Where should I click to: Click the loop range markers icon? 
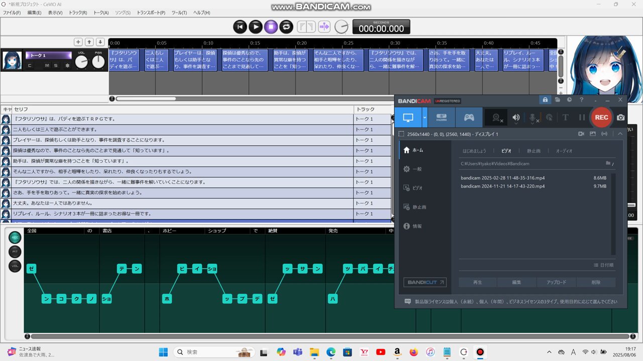(306, 27)
